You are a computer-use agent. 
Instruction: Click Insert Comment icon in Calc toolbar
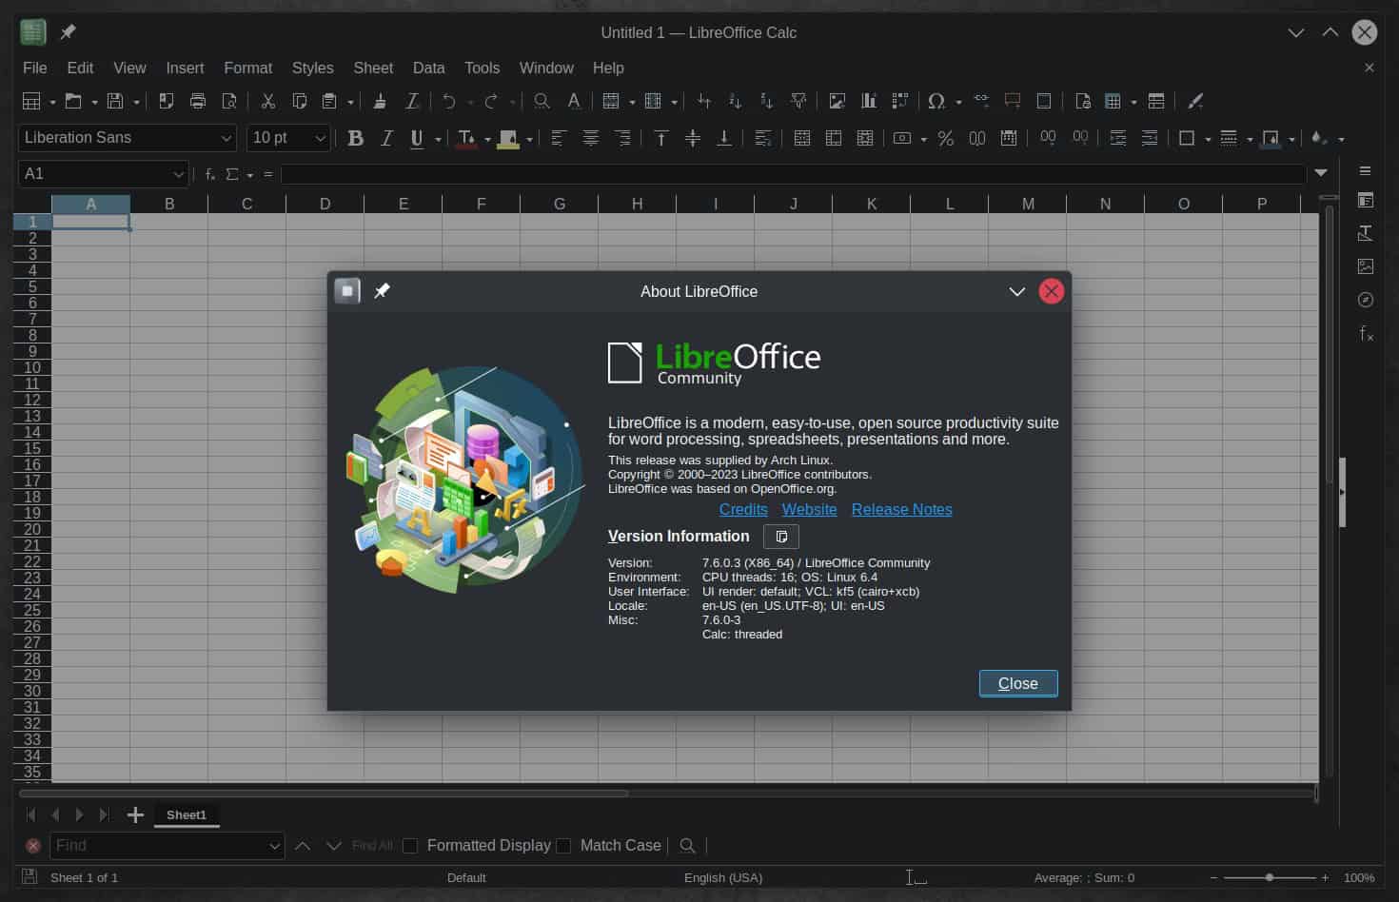coord(1013,101)
